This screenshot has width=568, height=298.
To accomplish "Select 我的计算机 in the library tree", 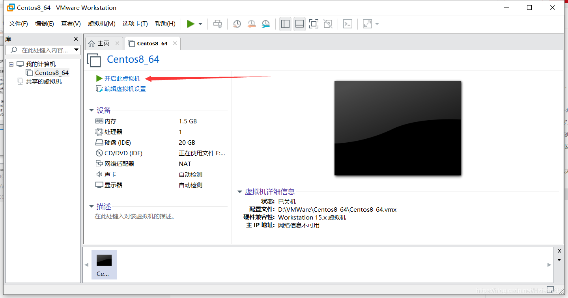I will point(41,64).
